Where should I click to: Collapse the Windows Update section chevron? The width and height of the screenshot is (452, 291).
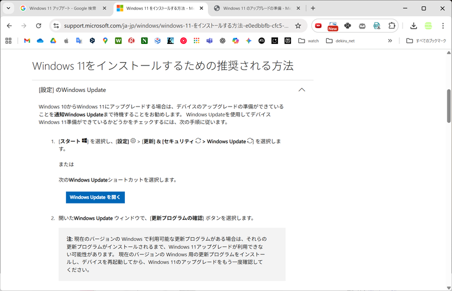coord(302,90)
